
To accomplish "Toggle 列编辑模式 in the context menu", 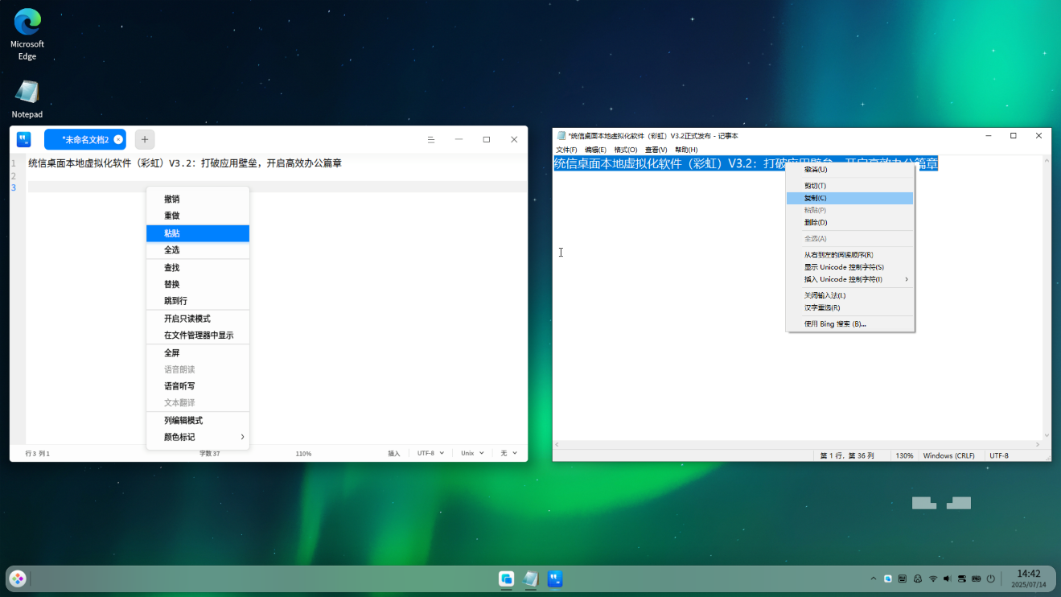I will [183, 420].
